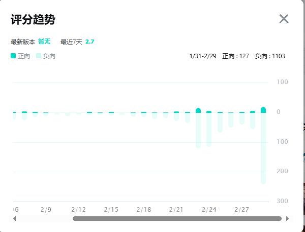Select the tallest negative bar at chart end
The width and height of the screenshot is (305, 232).
click(263, 148)
